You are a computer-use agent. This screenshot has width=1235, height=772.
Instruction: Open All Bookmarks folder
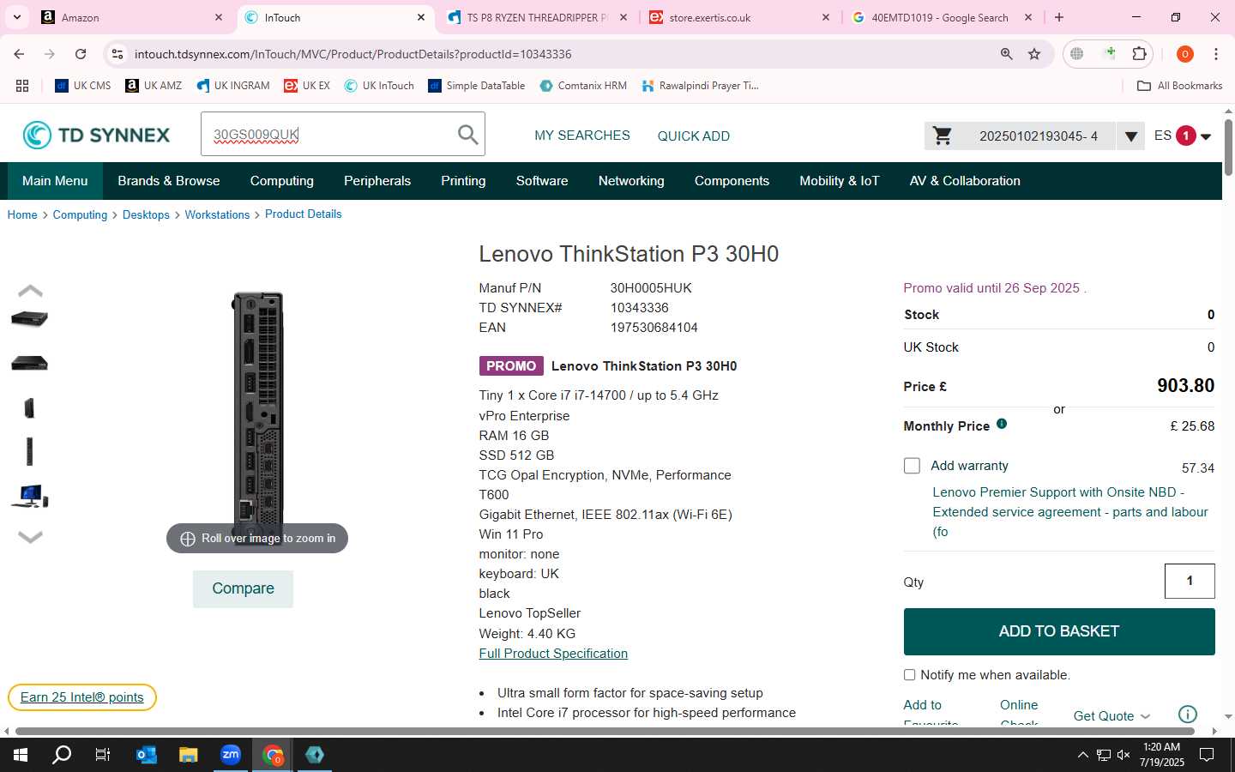[1179, 86]
